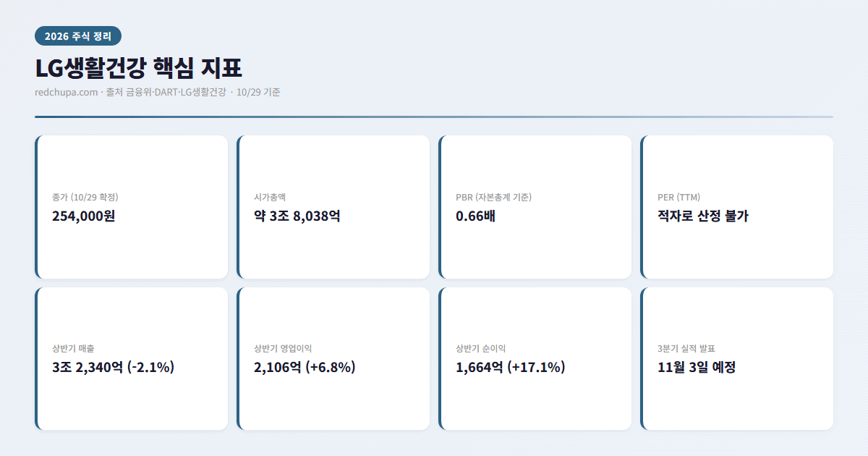
Task: Click the '11월 3일 예정' date value
Action: [x=697, y=367]
